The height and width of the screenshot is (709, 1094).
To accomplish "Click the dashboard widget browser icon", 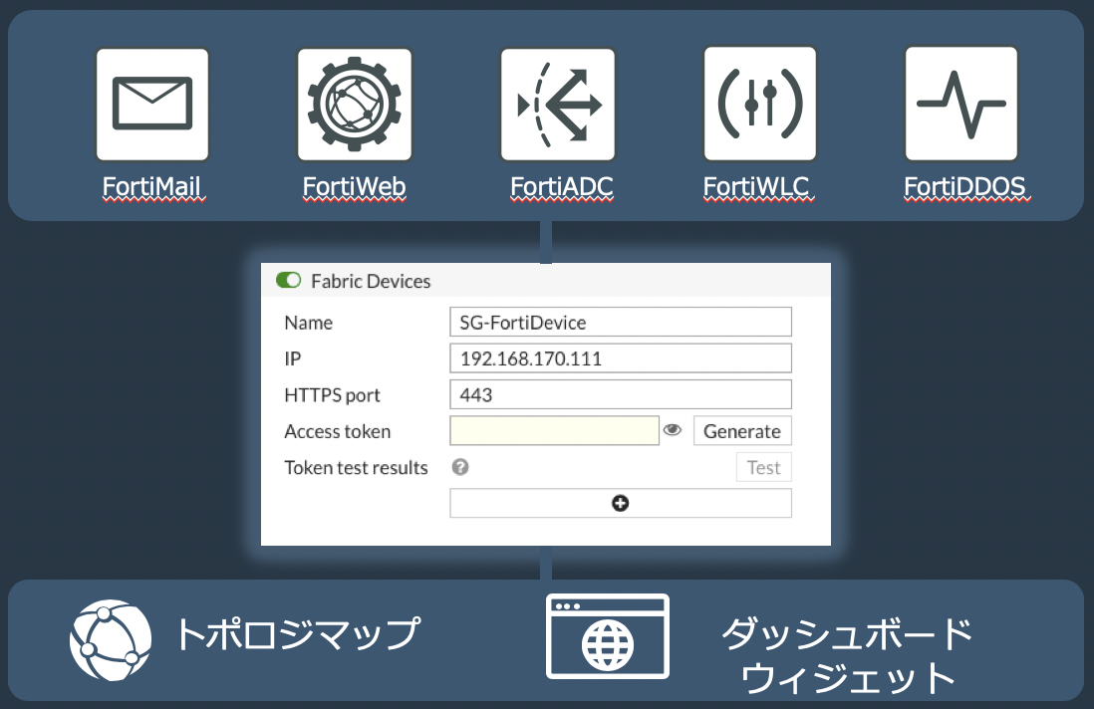I will pos(608,636).
